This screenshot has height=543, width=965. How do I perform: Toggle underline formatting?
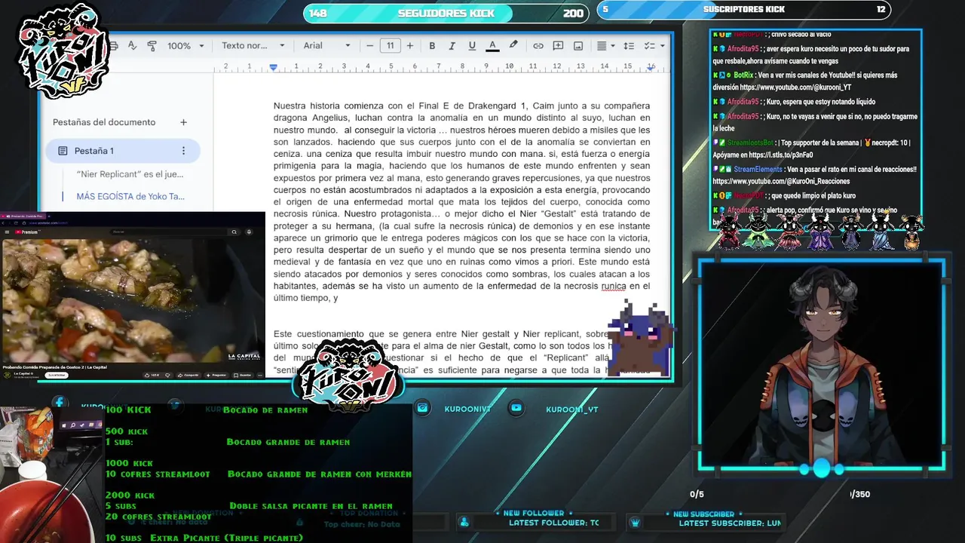point(472,45)
